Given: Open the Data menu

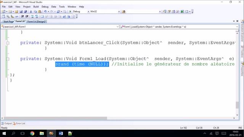Looking at the screenshot, I should [54, 7].
